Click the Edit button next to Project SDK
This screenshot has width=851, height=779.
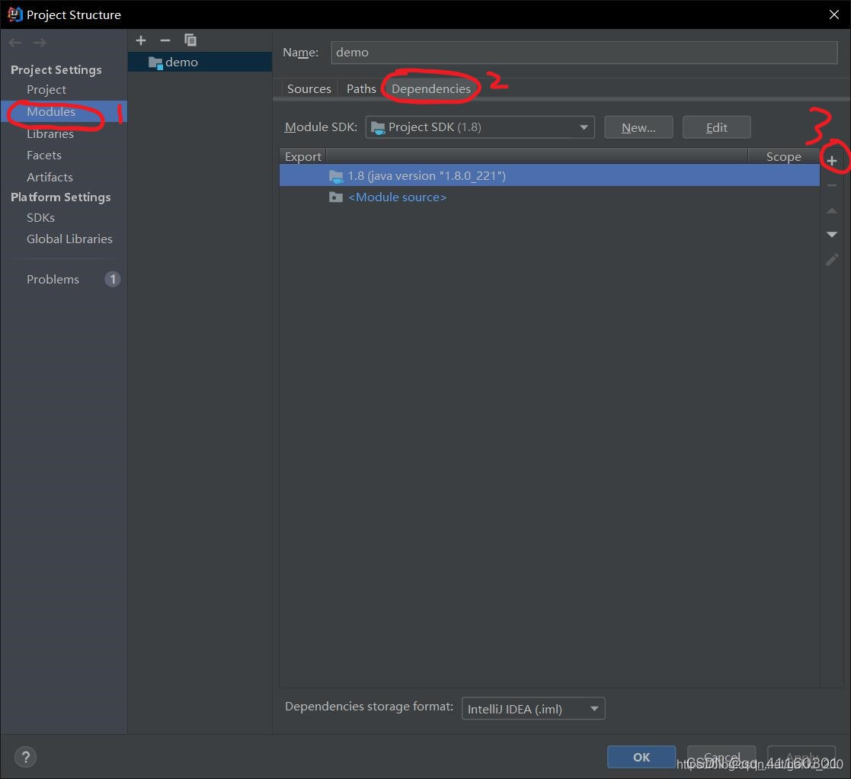[x=716, y=127]
